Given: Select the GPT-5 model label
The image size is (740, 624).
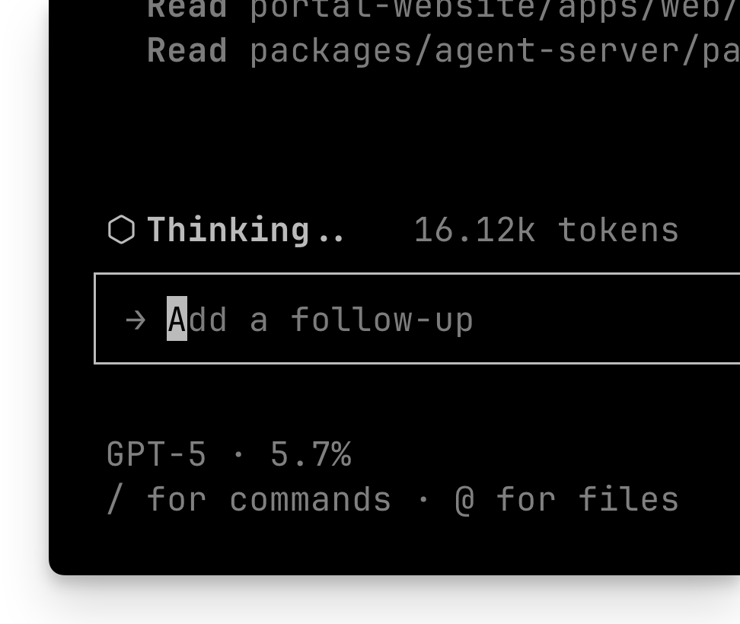Looking at the screenshot, I should 156,454.
